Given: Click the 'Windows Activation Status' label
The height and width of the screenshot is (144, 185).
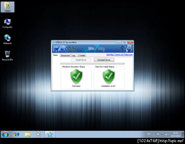Looking at the screenshot, I should 73,67.
